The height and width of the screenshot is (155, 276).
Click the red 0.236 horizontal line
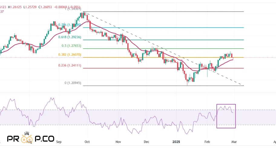163,68
